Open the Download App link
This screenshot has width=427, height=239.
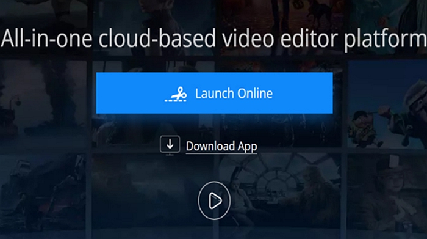tap(221, 146)
